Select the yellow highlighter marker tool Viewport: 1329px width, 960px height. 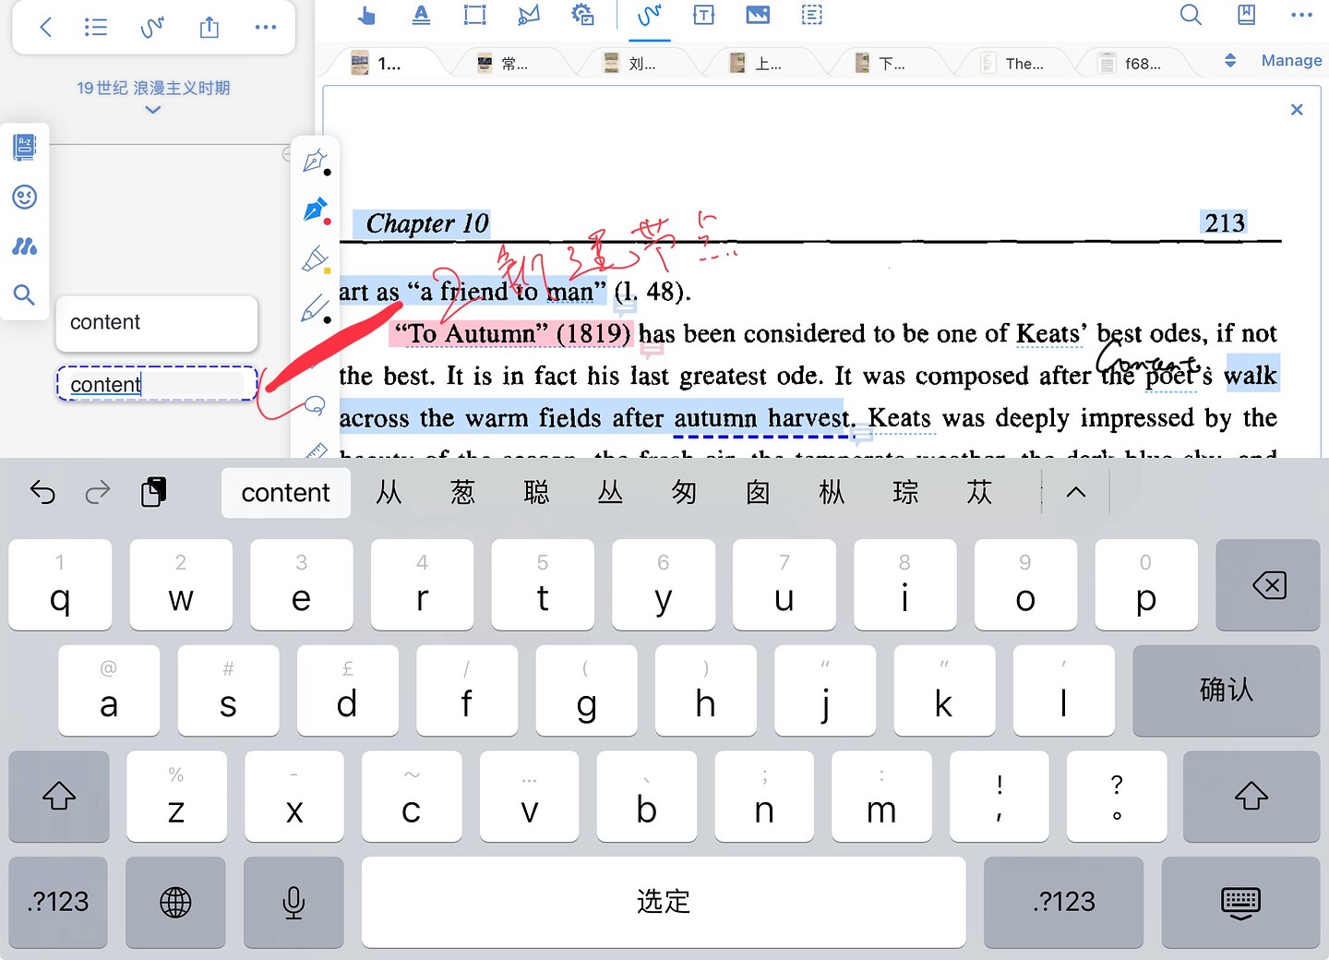316,259
